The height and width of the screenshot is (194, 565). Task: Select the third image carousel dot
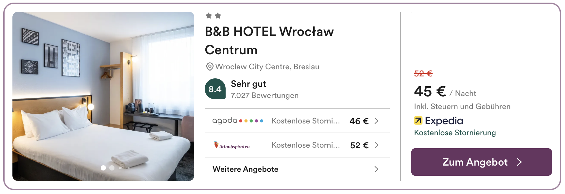click(x=120, y=168)
